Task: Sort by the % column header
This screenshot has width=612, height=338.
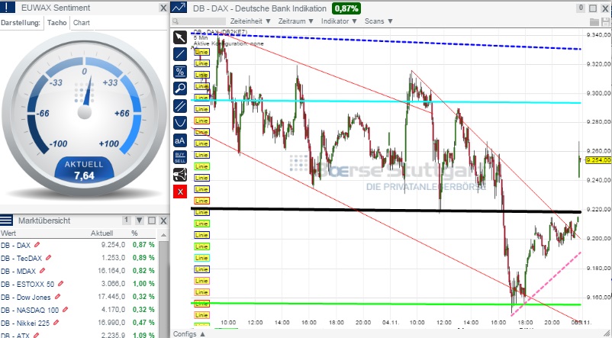Action: click(134, 233)
